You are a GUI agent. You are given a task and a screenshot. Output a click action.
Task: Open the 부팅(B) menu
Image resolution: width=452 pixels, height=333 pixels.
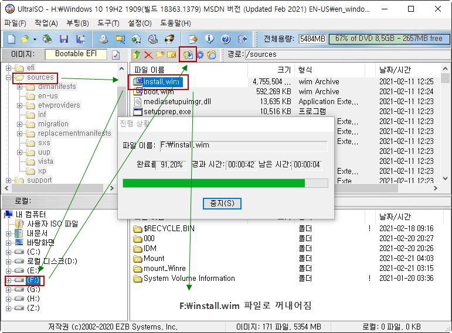(x=78, y=23)
